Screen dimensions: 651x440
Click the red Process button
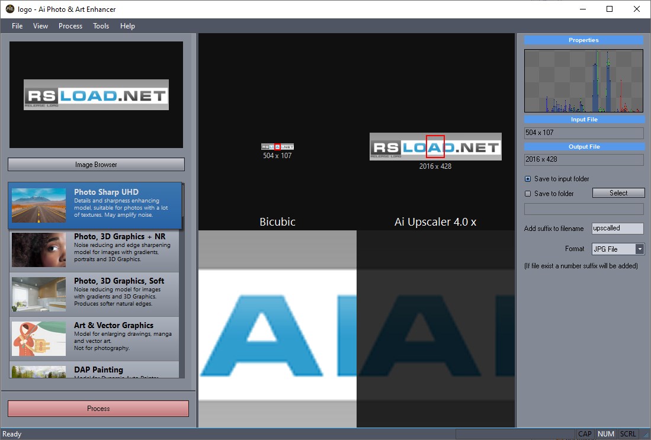98,409
